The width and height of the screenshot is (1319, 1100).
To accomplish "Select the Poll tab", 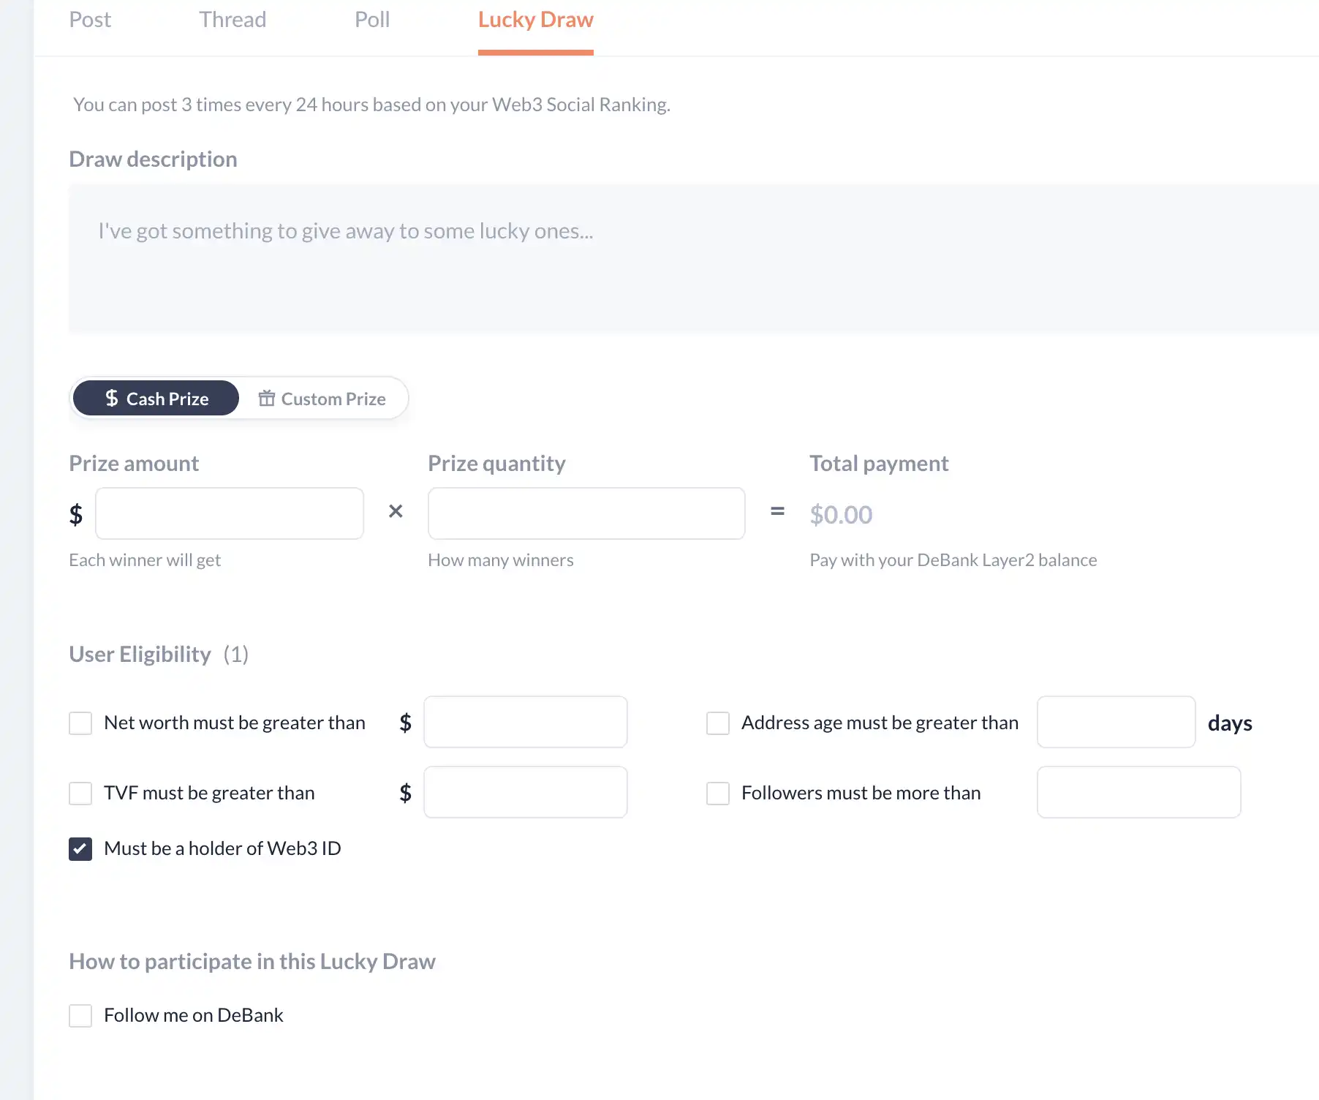I will [x=371, y=20].
